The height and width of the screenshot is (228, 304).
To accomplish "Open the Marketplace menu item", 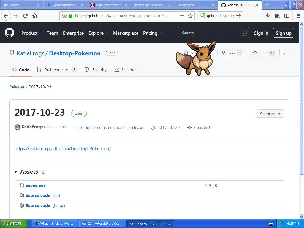I will pyautogui.click(x=126, y=33).
